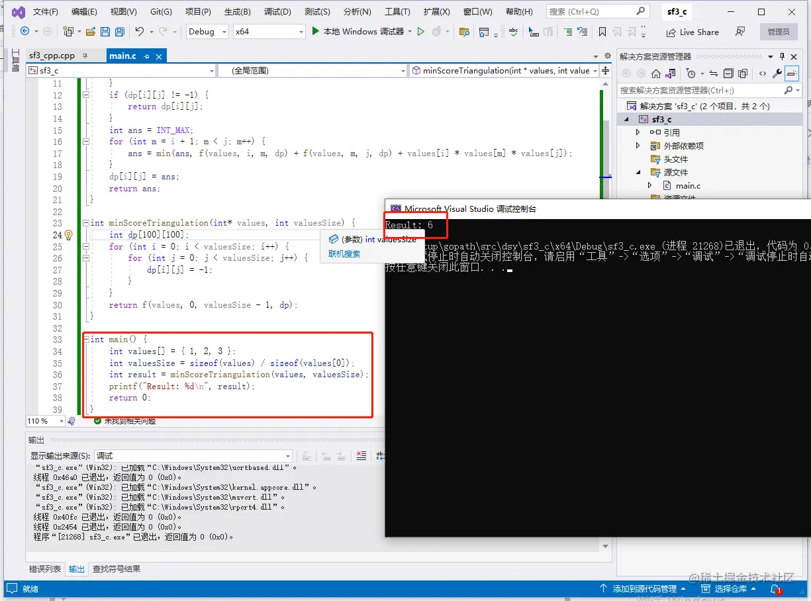Toggle auto-hide pin on Solution Explorer panel

coord(782,56)
